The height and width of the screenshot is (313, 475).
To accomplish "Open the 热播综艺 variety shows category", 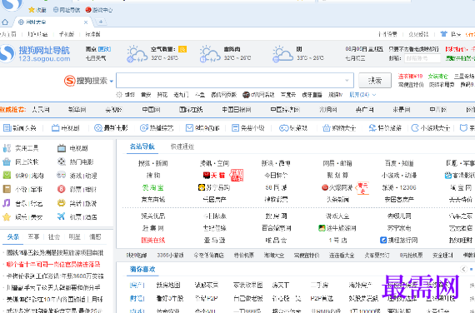I will click(x=157, y=128).
